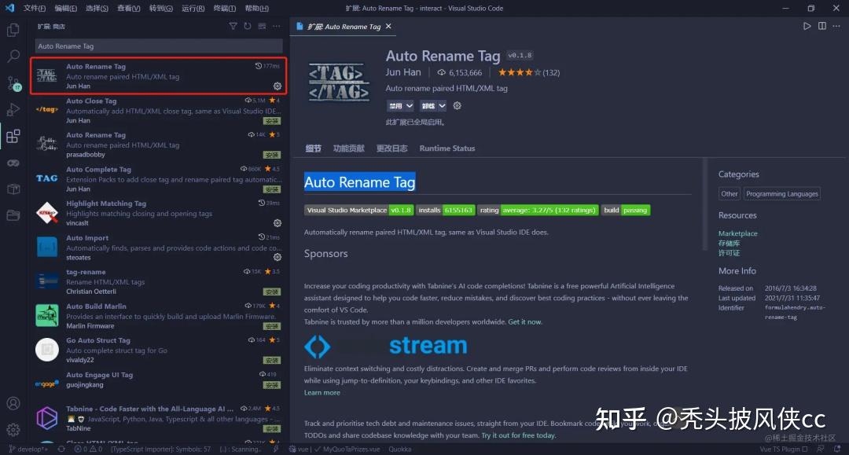The image size is (849, 455).
Task: Click the develop branch status bar item
Action: tap(28, 449)
